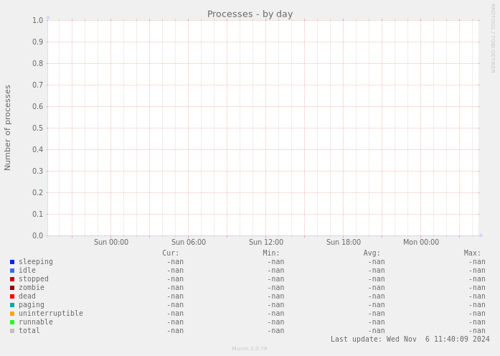Click the bright red dead legend square
Viewport: 500px width, 356px height.
point(12,296)
